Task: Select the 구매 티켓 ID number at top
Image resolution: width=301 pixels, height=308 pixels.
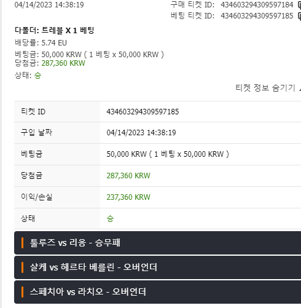Action: 257,5
